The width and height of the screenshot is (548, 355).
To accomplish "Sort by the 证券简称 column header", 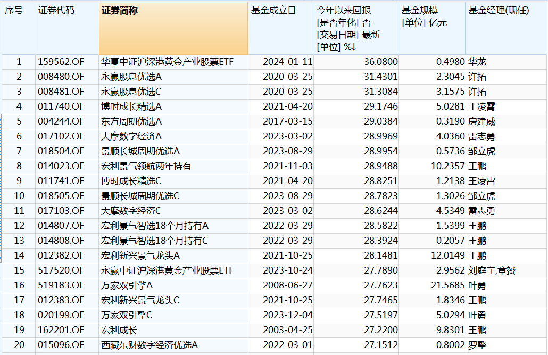I will pos(173,29).
